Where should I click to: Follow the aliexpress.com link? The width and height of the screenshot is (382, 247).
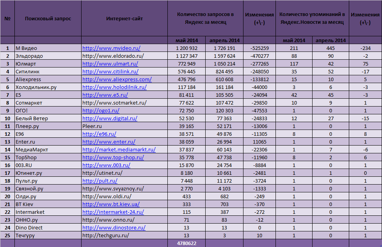click(x=117, y=80)
